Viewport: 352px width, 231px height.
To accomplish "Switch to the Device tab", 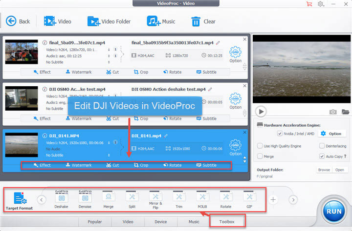I will [x=160, y=222].
